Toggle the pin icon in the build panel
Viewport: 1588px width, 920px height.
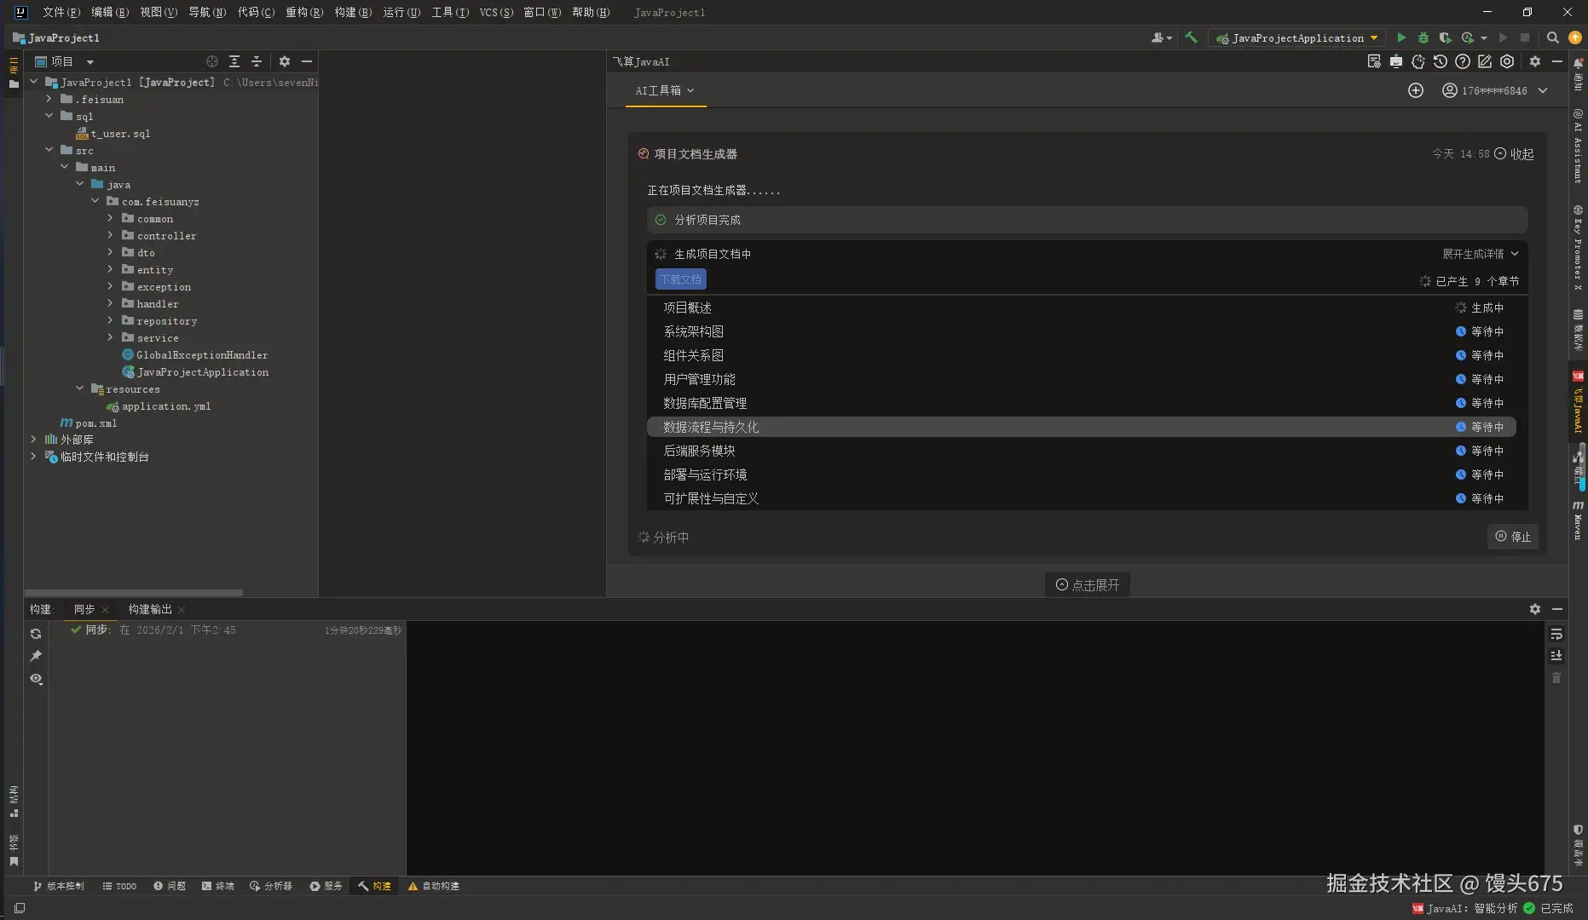click(36, 656)
